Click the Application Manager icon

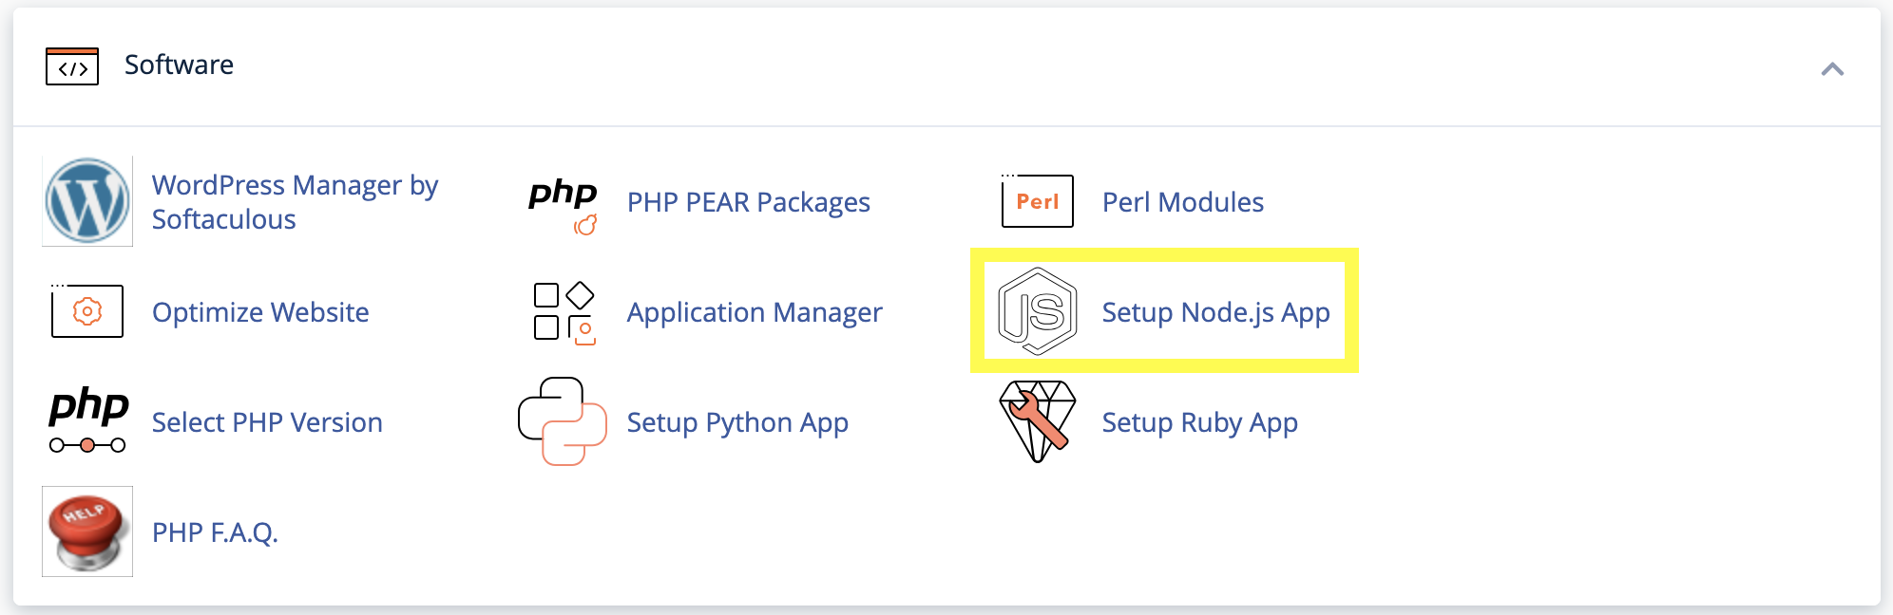tap(564, 312)
